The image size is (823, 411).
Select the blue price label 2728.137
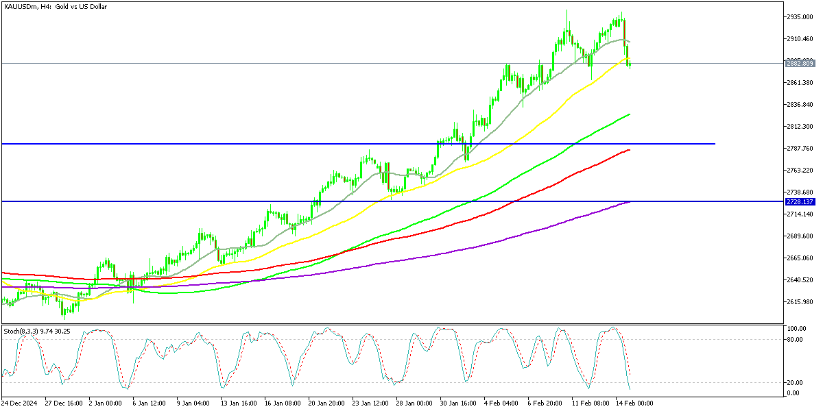[x=800, y=202]
